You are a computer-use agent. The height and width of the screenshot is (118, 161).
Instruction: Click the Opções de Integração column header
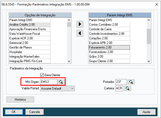coord(40,15)
